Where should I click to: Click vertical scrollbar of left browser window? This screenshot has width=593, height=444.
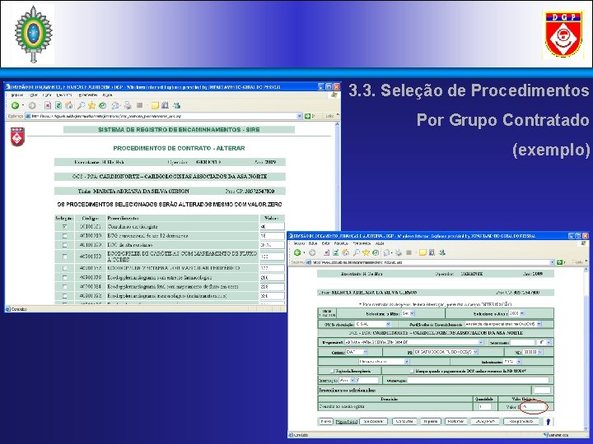coord(338,176)
